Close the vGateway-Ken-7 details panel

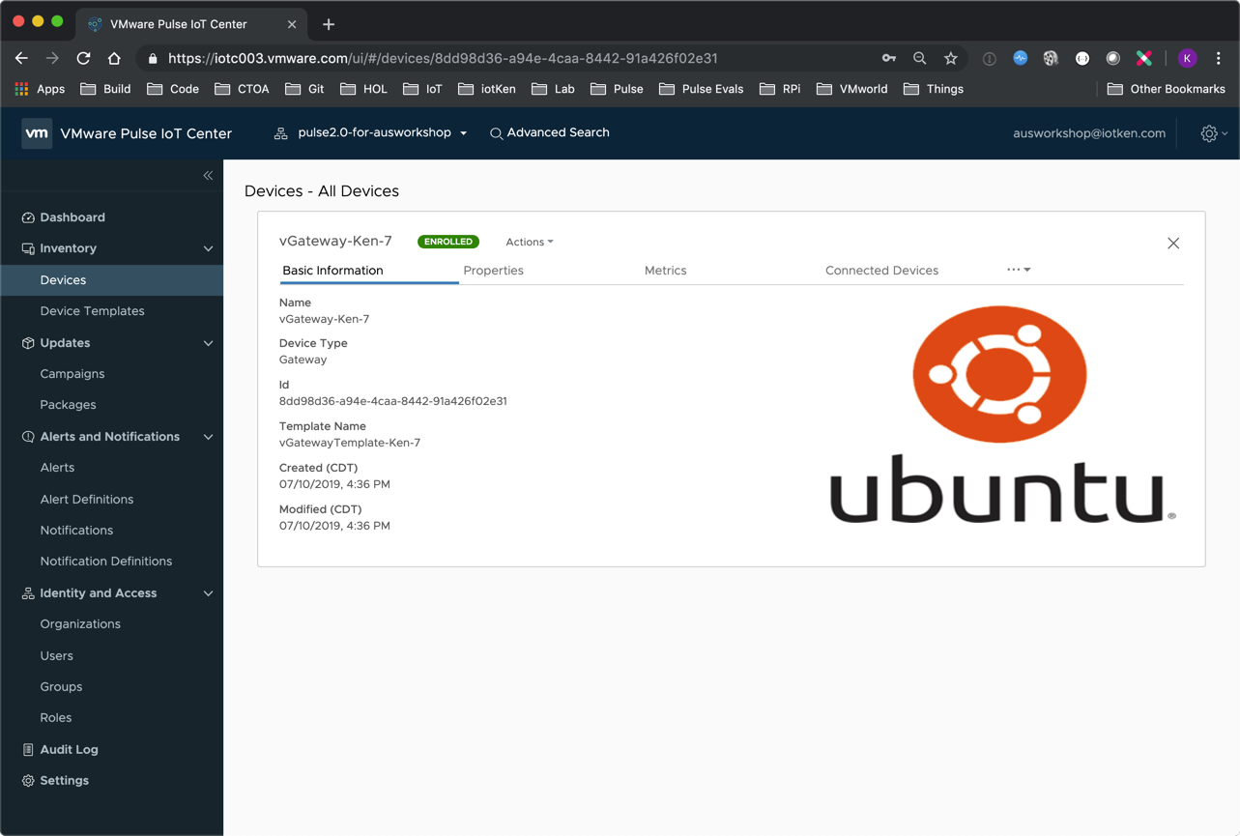click(1172, 244)
